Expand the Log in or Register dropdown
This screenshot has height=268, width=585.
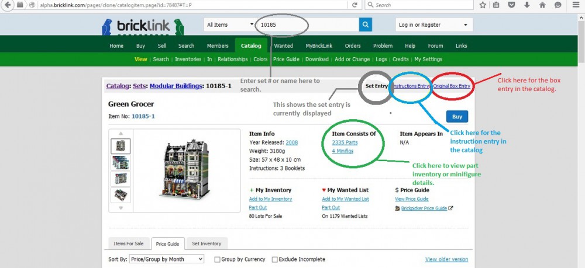434,25
